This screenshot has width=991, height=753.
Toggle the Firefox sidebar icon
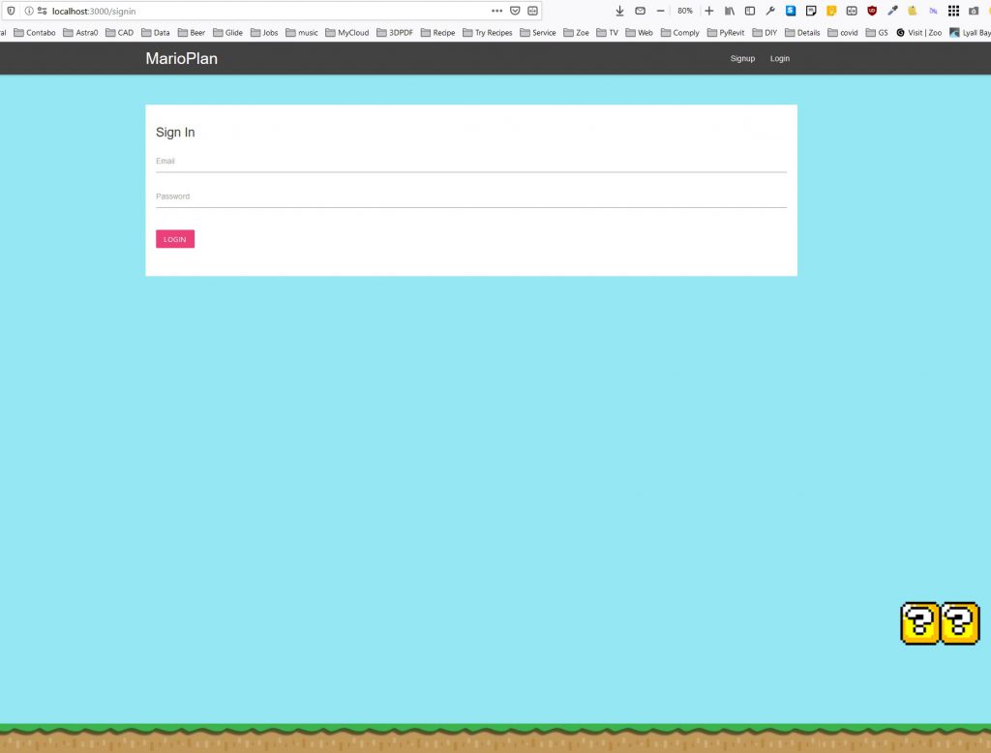[749, 11]
